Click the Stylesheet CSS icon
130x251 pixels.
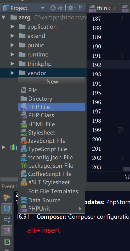coord(24,133)
